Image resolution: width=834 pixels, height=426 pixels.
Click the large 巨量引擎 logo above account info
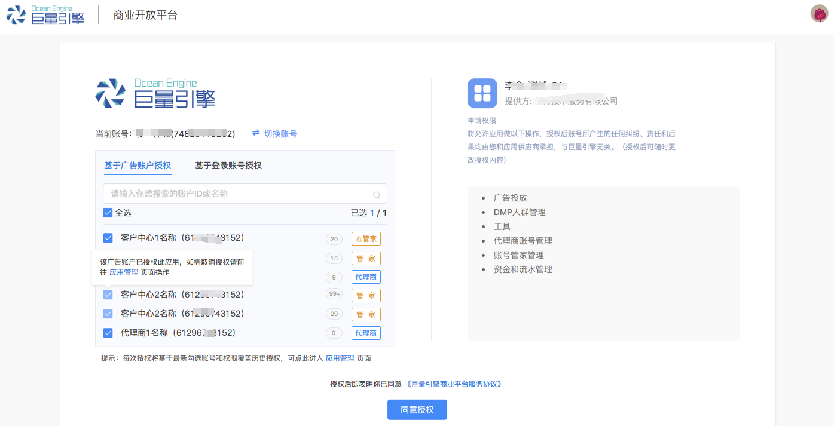point(155,93)
